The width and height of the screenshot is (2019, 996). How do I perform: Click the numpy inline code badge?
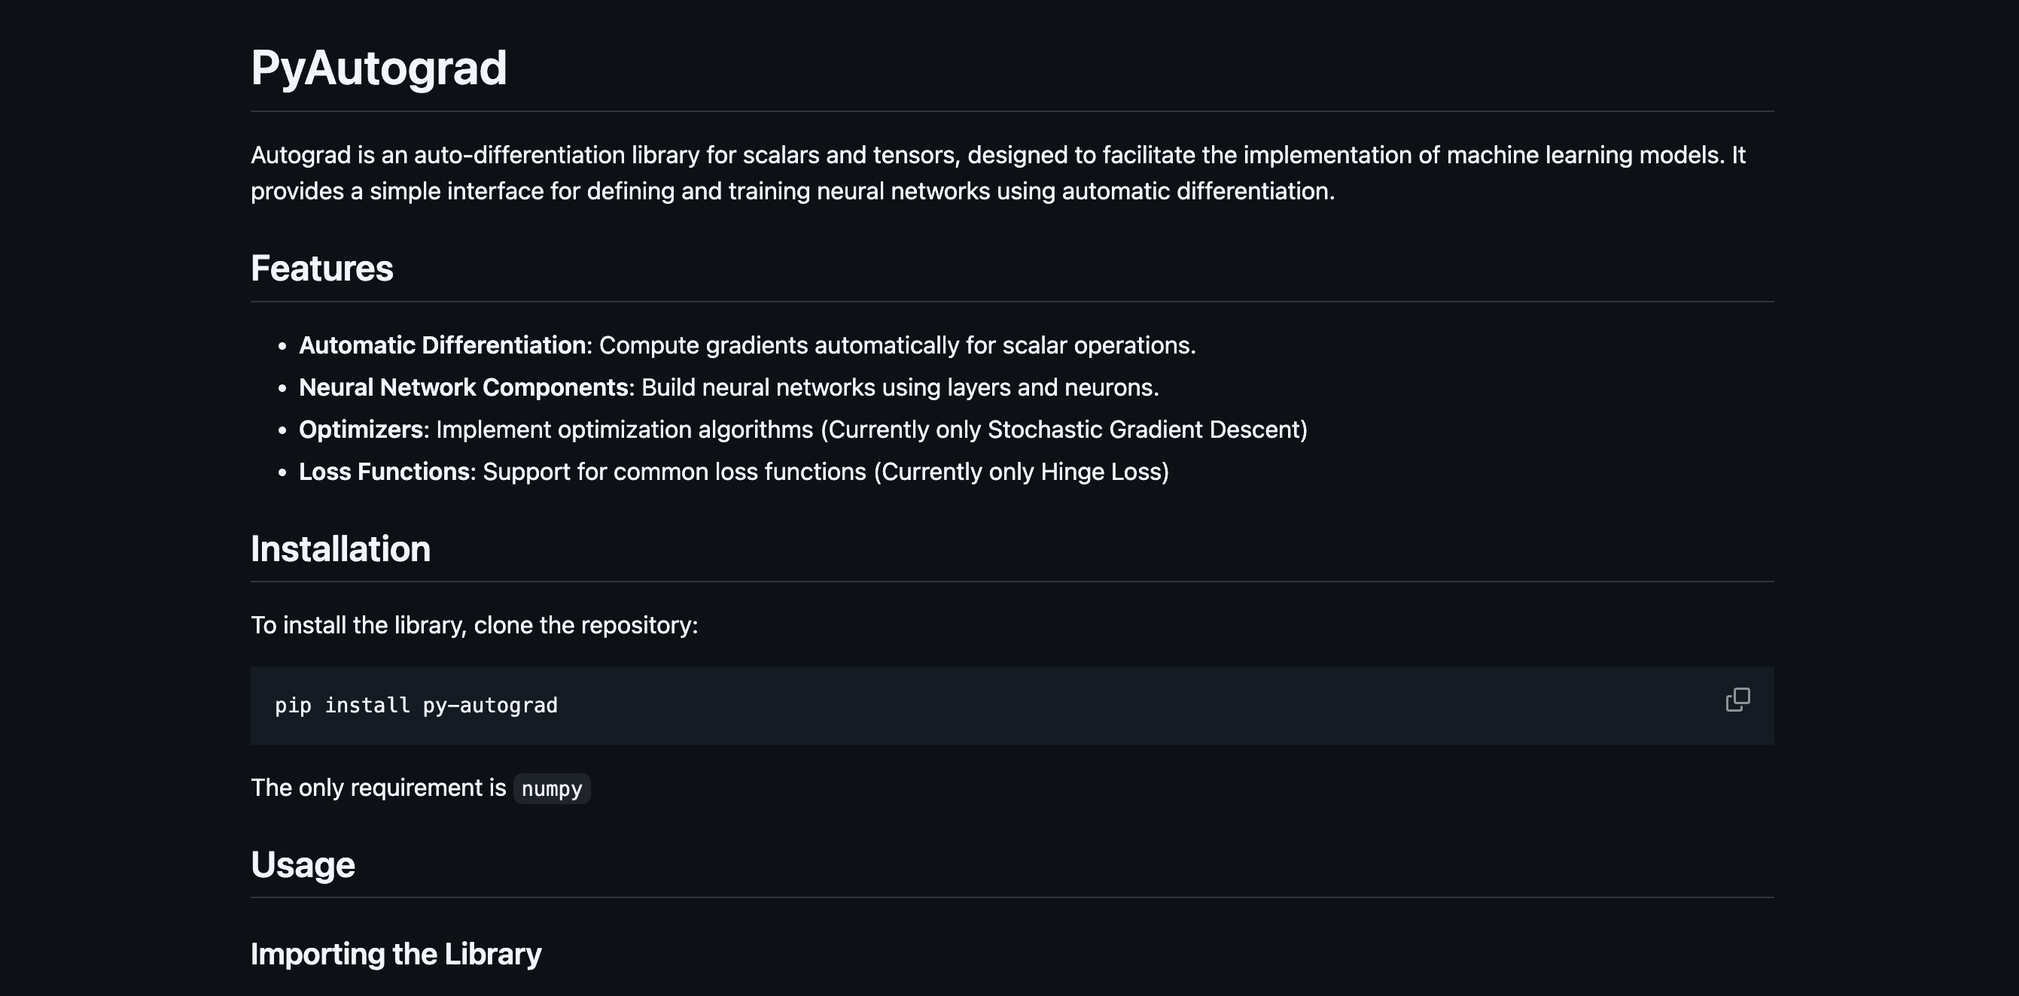point(552,788)
